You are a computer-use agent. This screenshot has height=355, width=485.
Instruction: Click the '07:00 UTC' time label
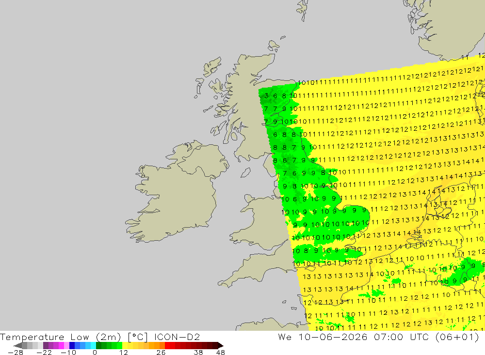pyautogui.click(x=401, y=337)
